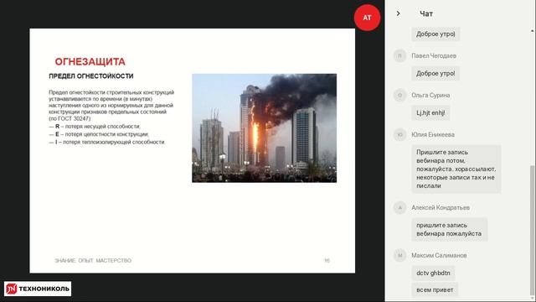Click the subtitle ПРЕДЕЛ ОГНЕСТОЙКОСТИ
The width and height of the screenshot is (536, 302).
click(91, 76)
